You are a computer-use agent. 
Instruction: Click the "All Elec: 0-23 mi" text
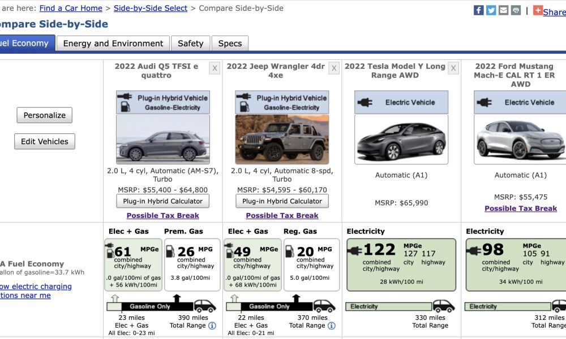coord(131,333)
